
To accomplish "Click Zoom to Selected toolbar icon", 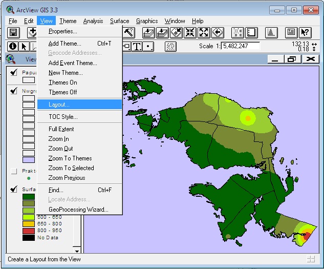I will [176, 33].
